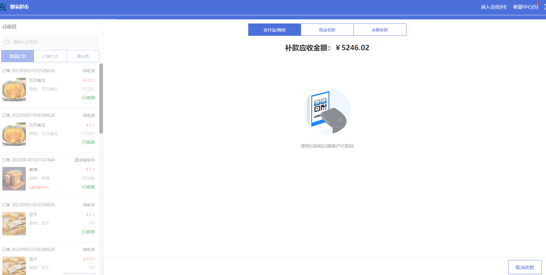Viewport: 546px width, 275px height.
Task: Click the 补款应收金额 ¥5246.02 amount
Action: pyautogui.click(x=327, y=48)
